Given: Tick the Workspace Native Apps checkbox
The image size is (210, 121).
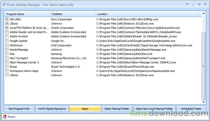Looking at the screenshot, I should coord(7,71).
